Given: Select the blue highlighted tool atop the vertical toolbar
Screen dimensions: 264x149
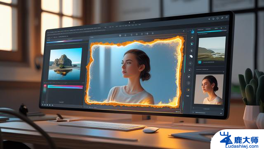Looking at the screenshot, I should point(193,32).
